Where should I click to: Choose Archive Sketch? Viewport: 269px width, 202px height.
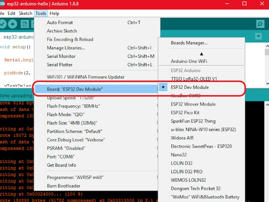[97, 31]
